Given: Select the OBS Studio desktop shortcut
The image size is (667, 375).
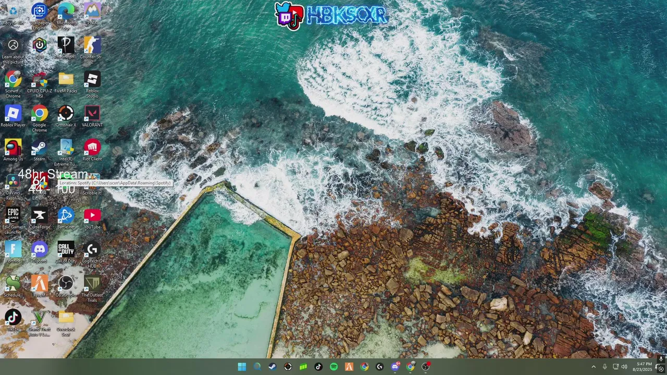Looking at the screenshot, I should (66, 285).
